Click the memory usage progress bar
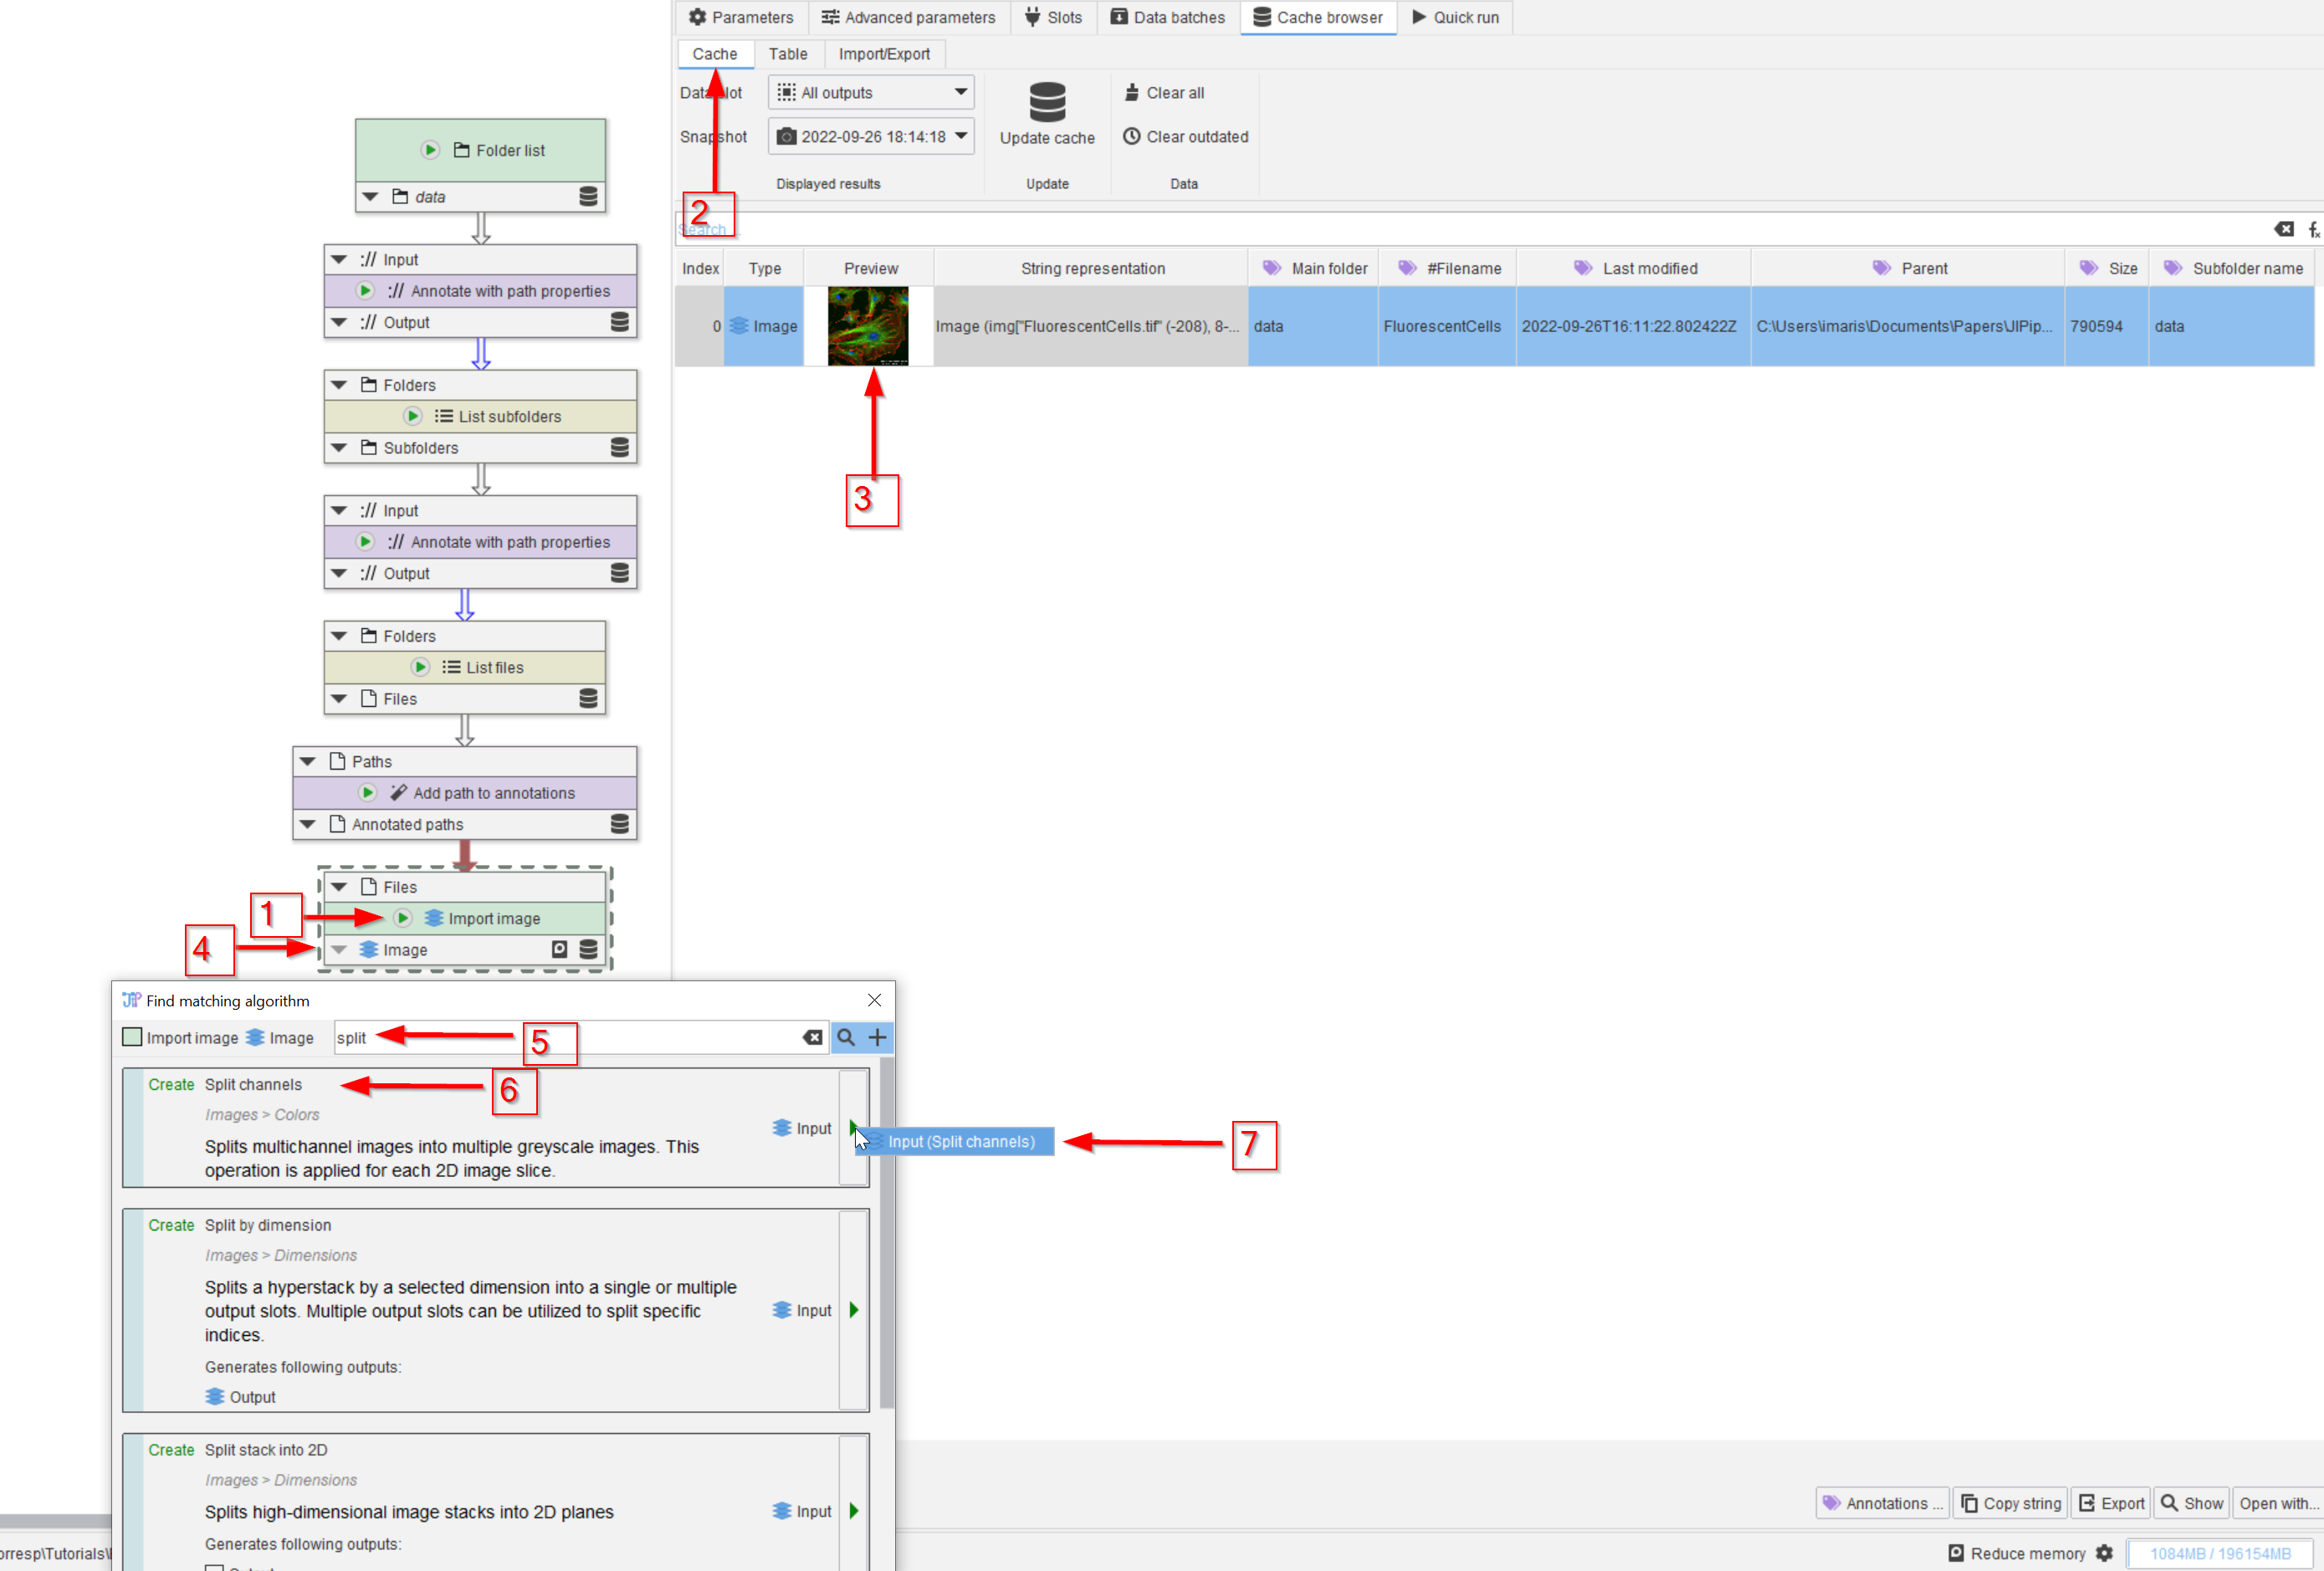 pos(2220,1553)
